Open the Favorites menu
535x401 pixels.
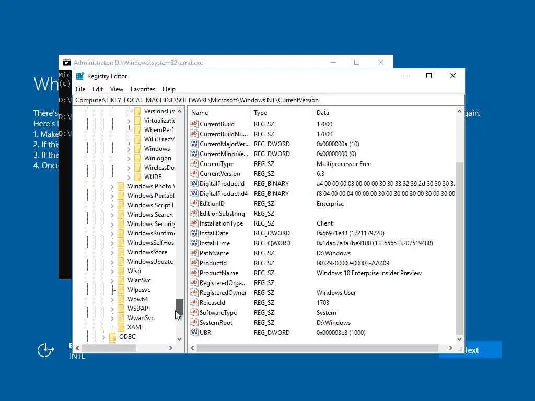click(x=143, y=89)
